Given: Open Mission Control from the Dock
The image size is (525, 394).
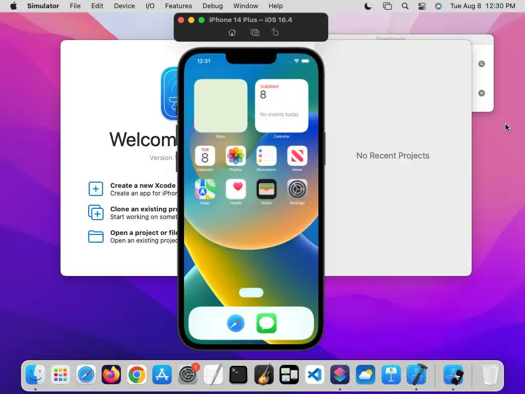Looking at the screenshot, I should [x=289, y=374].
